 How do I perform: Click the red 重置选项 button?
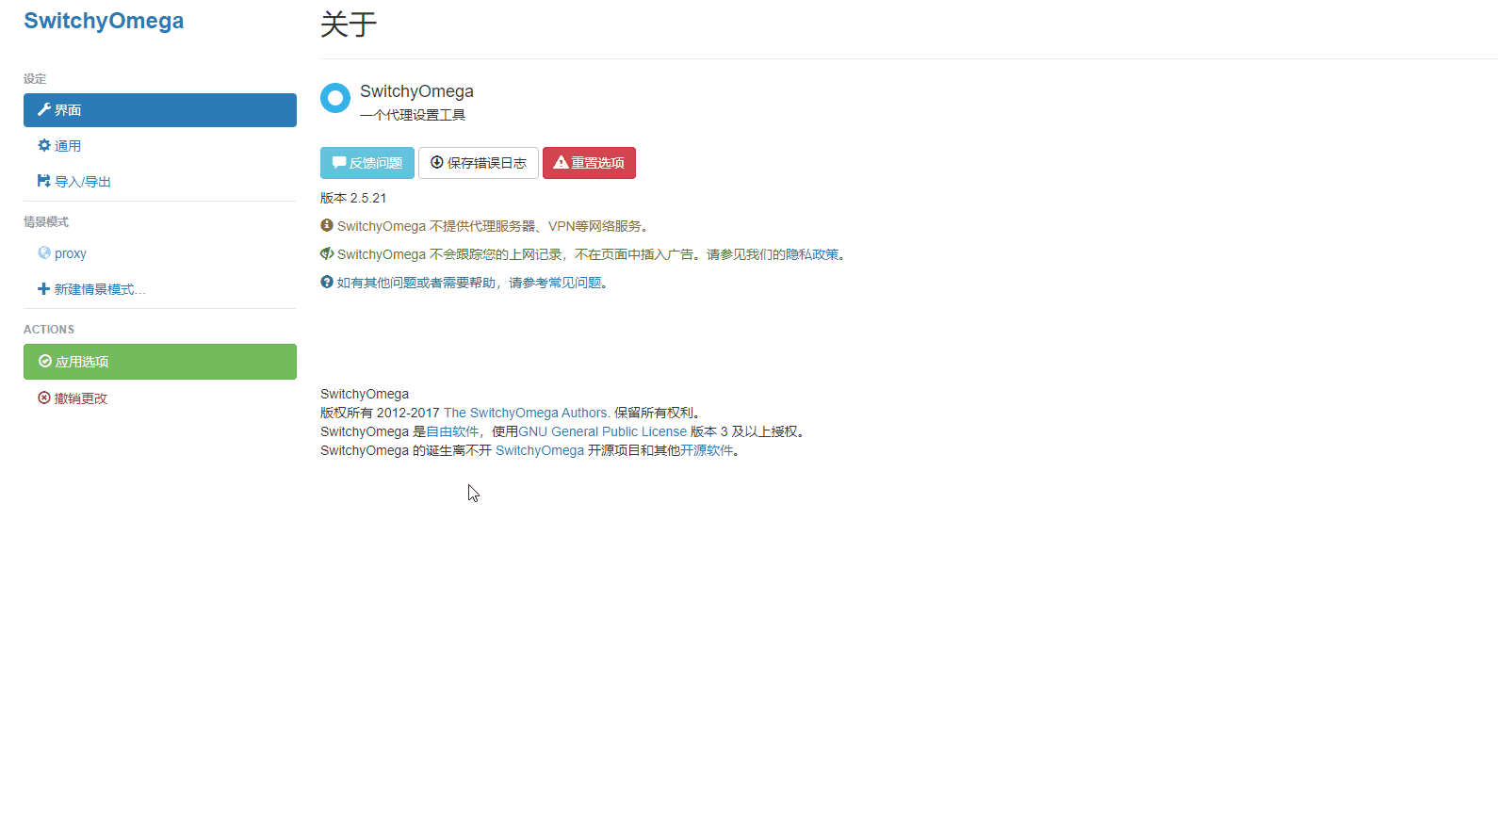pos(589,163)
